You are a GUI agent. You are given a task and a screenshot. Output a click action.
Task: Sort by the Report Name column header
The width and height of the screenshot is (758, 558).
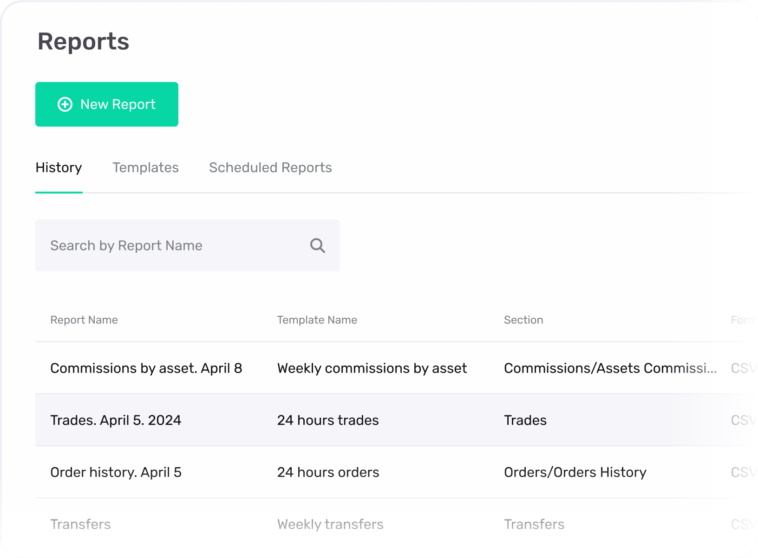pos(84,320)
